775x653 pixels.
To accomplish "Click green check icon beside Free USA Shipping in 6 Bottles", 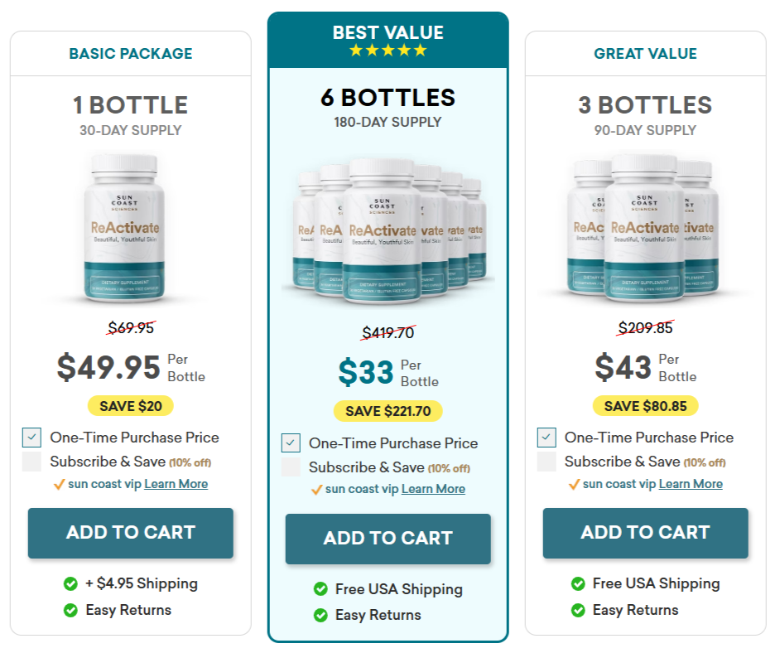I will (320, 589).
